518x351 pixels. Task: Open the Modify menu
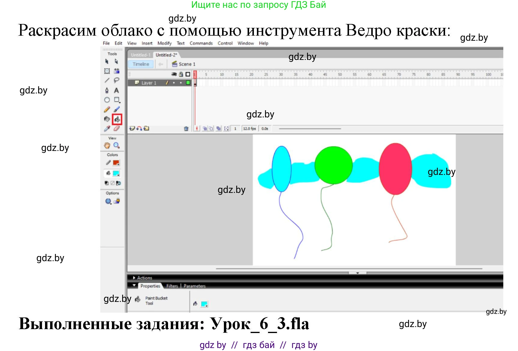164,43
